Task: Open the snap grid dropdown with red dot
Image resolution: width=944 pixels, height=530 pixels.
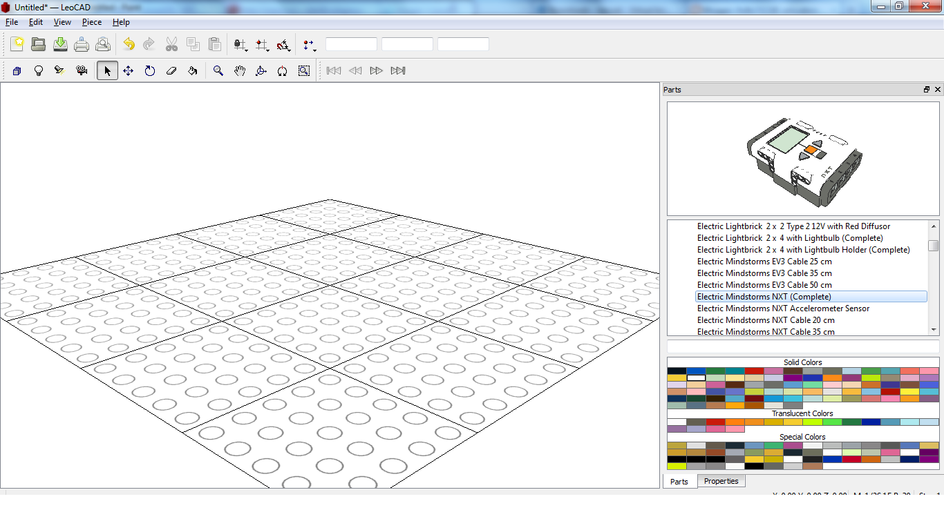Action: (x=262, y=45)
